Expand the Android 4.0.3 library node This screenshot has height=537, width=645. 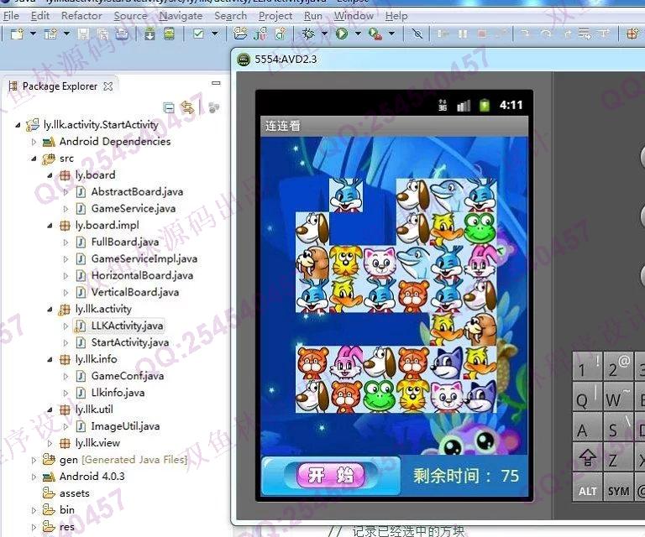pyautogui.click(x=34, y=477)
